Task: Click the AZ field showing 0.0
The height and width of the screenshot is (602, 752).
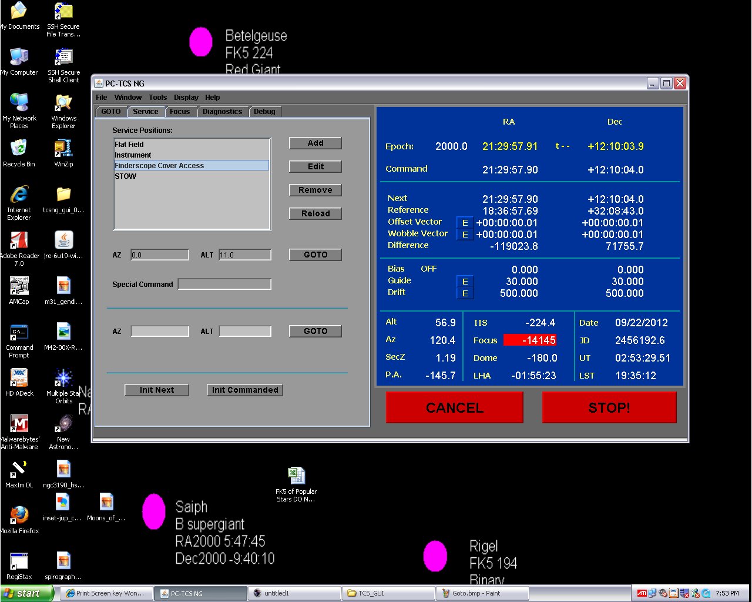Action: coord(160,255)
